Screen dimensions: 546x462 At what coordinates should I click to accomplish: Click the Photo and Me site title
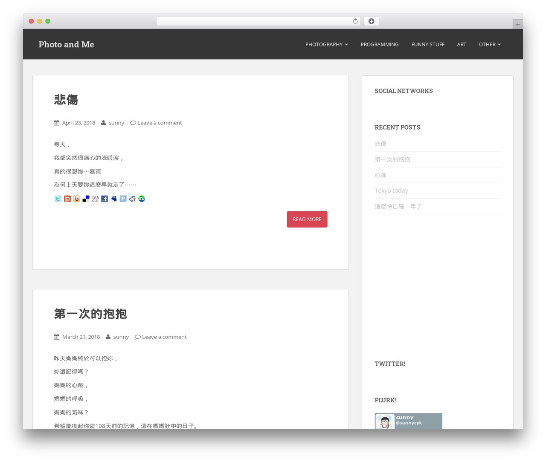coord(66,44)
